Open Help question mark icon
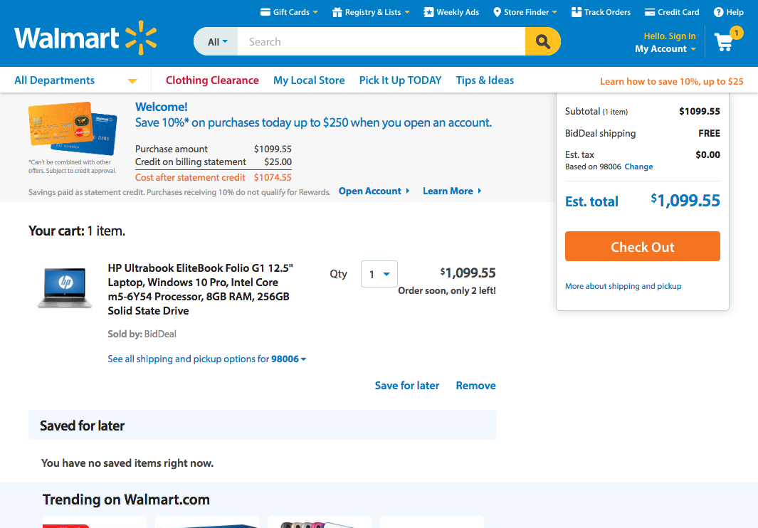The height and width of the screenshot is (528, 758). point(718,12)
